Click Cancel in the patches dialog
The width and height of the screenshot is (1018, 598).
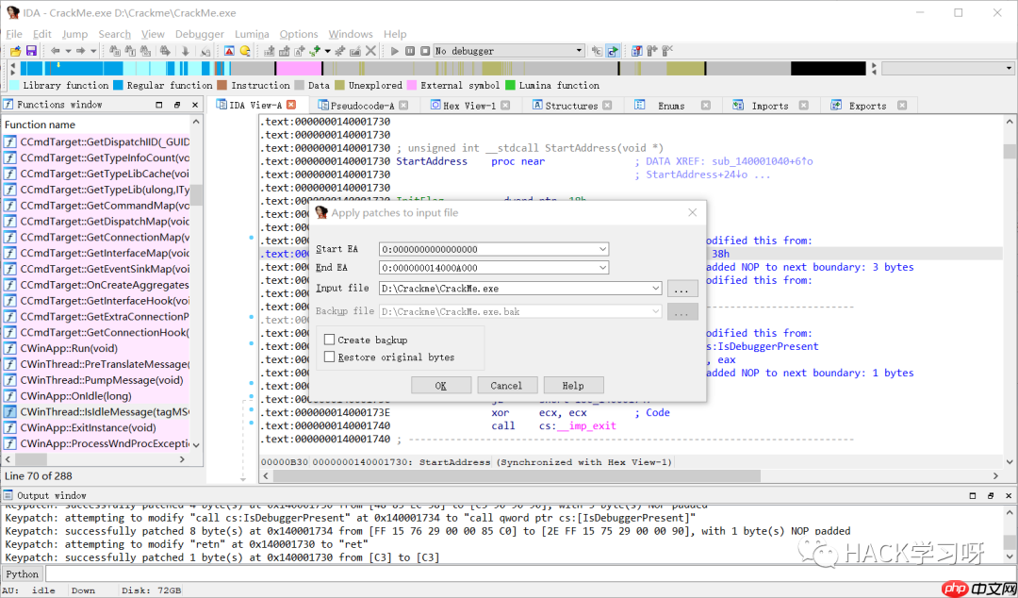tap(506, 385)
